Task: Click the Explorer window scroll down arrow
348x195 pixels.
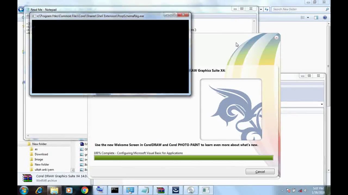Action: pyautogui.click(x=328, y=170)
